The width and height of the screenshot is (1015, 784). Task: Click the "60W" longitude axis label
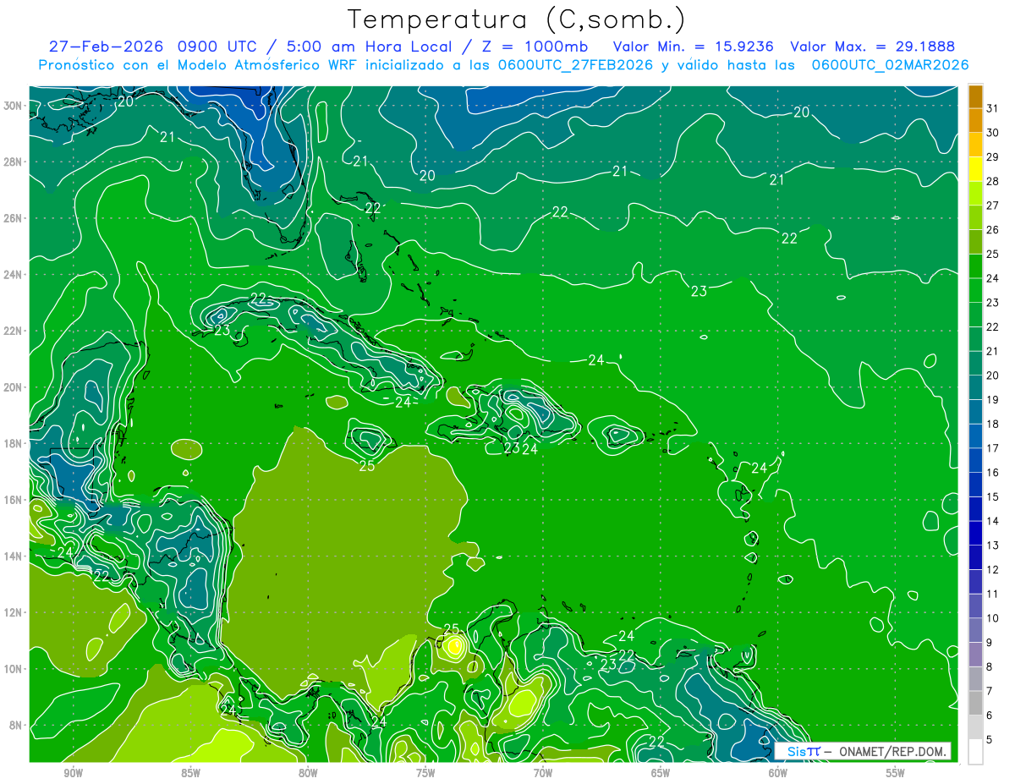tap(778, 774)
